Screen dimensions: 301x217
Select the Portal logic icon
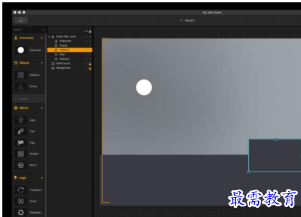20,201
